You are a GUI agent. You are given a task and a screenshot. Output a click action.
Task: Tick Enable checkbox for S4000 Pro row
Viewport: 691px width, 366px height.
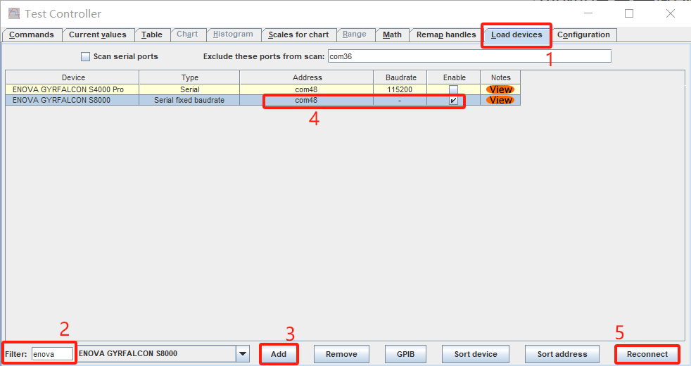453,89
